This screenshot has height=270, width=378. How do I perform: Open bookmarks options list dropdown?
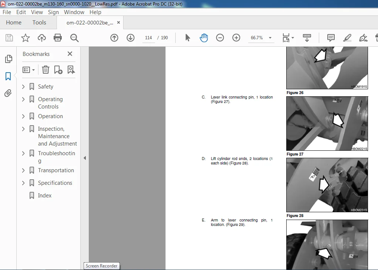[x=28, y=70]
